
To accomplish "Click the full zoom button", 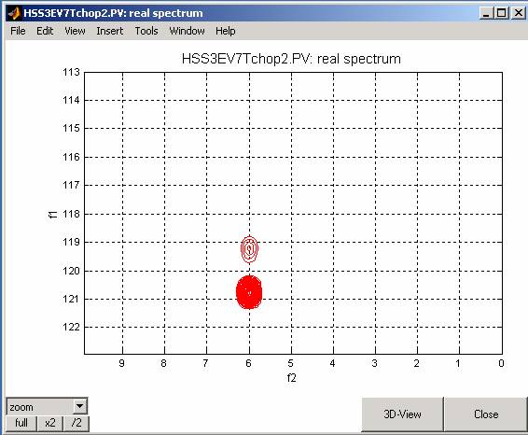I will coord(21,423).
